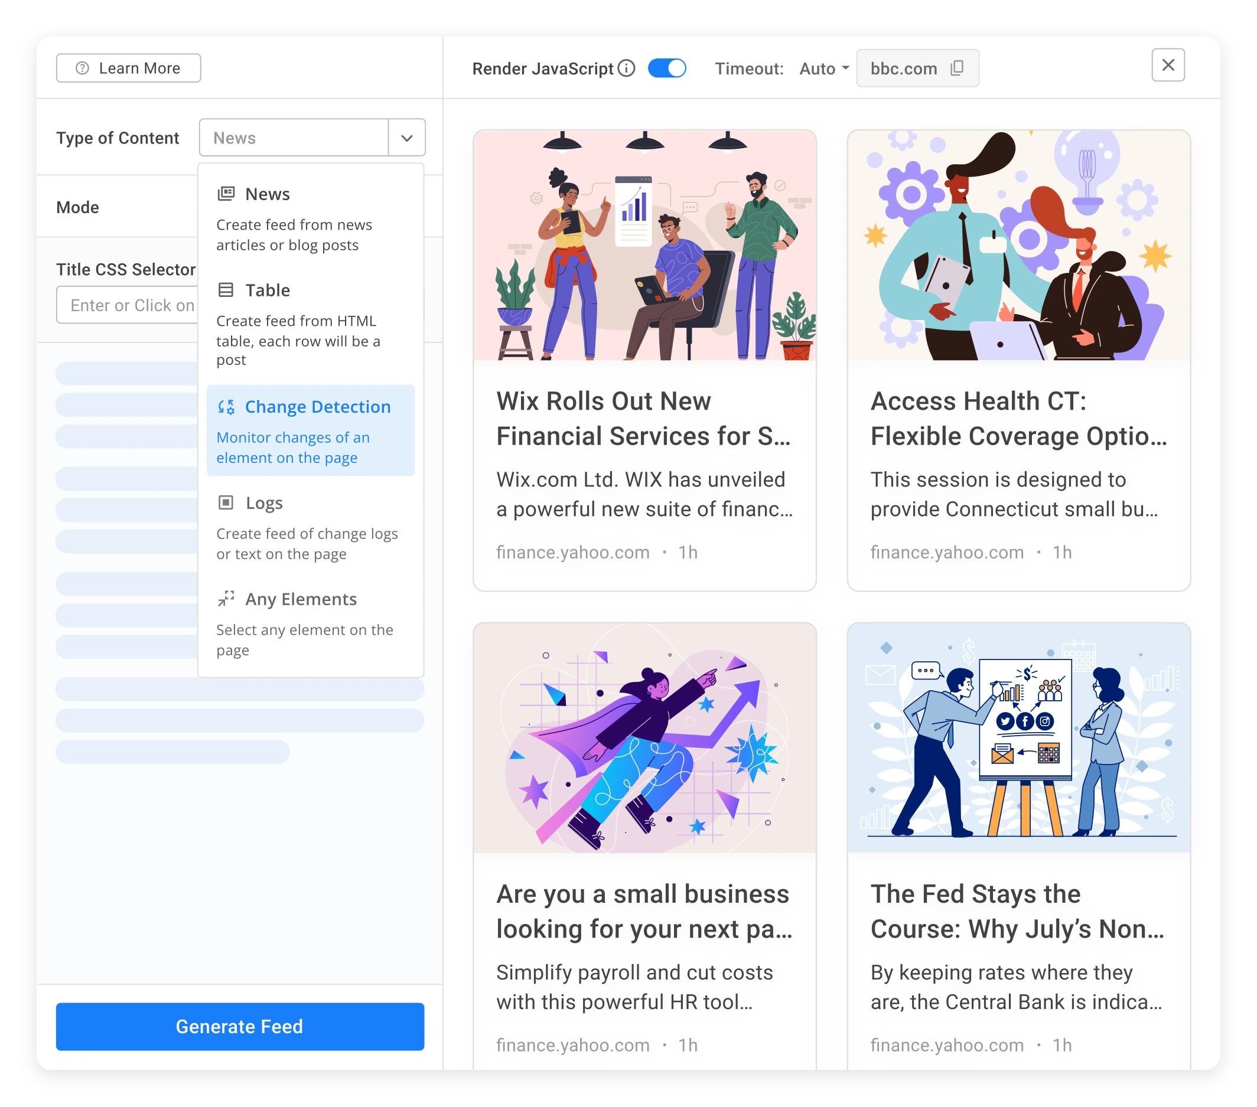Click the Any Elements selection icon
The height and width of the screenshot is (1107, 1257).
[226, 599]
